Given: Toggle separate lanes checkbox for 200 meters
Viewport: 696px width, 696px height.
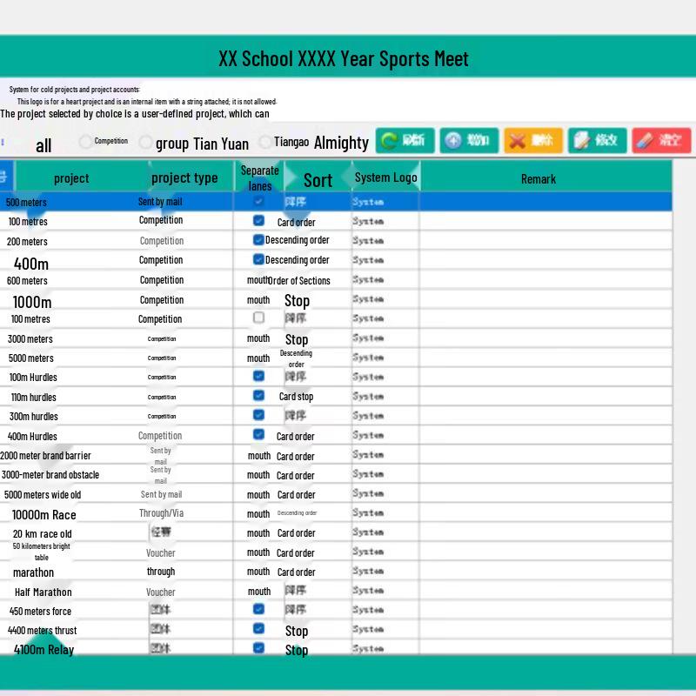Looking at the screenshot, I should [x=258, y=240].
